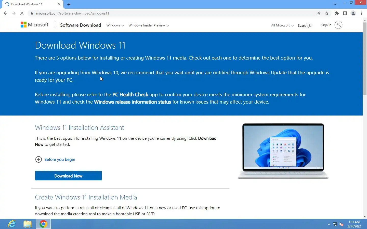Viewport: 367px width, 229px height.
Task: Open the Chrome profile avatar
Action: click(353, 13)
